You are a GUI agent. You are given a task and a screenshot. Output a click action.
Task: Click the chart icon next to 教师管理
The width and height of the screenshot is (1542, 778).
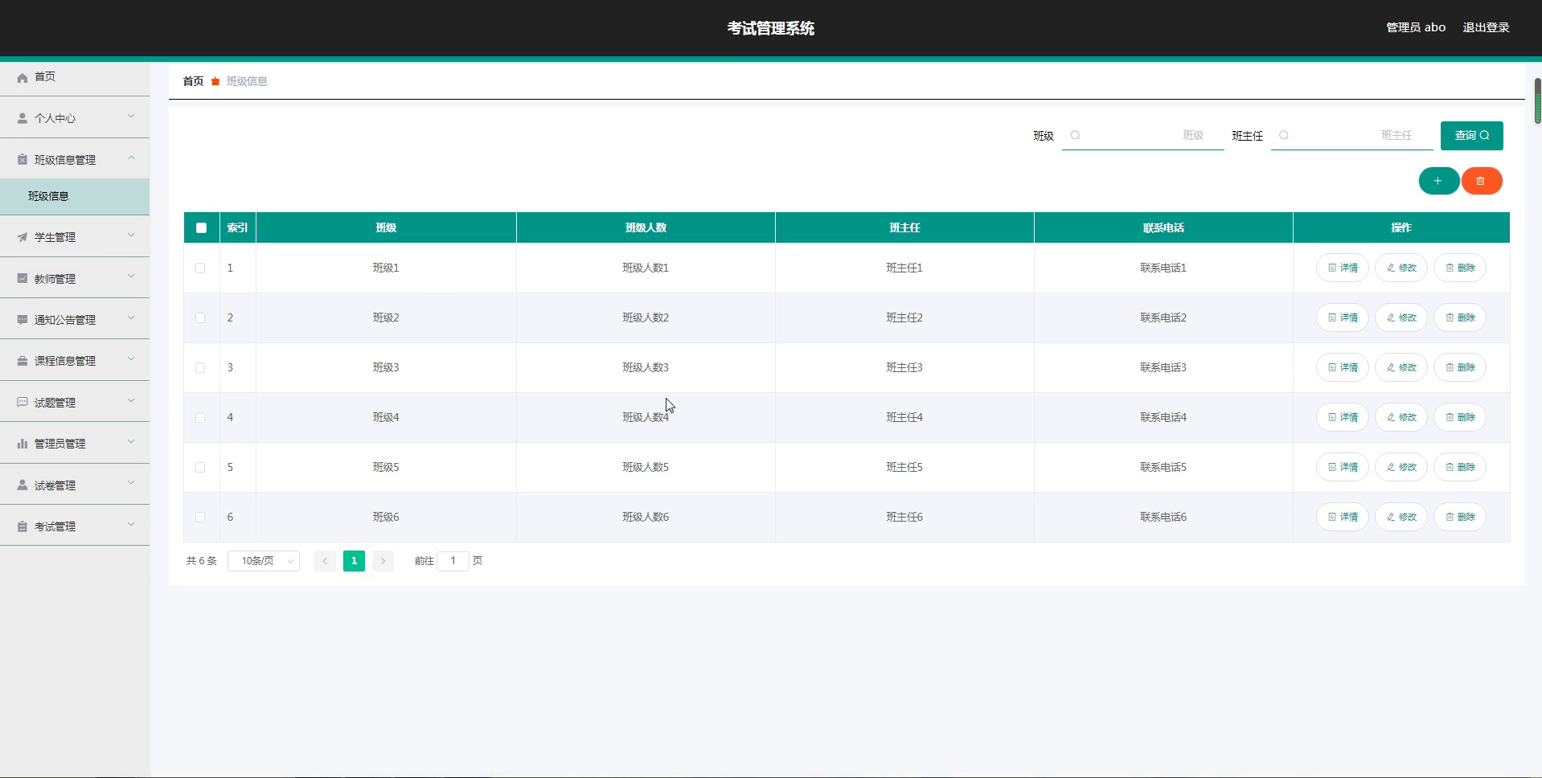tap(23, 278)
